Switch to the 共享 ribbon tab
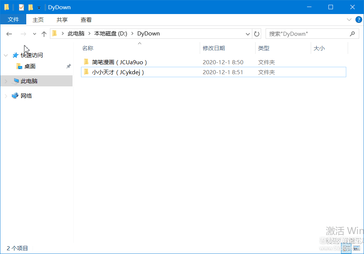Viewport: 364px width, 254px height. coord(62,20)
